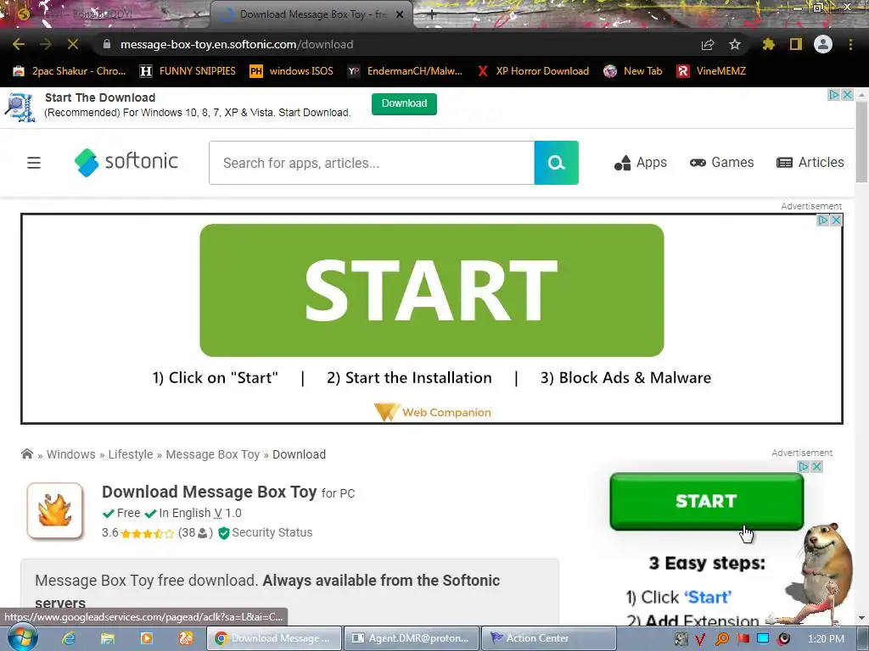
Task: Go to the Windows breadcrumb link
Action: [x=71, y=454]
